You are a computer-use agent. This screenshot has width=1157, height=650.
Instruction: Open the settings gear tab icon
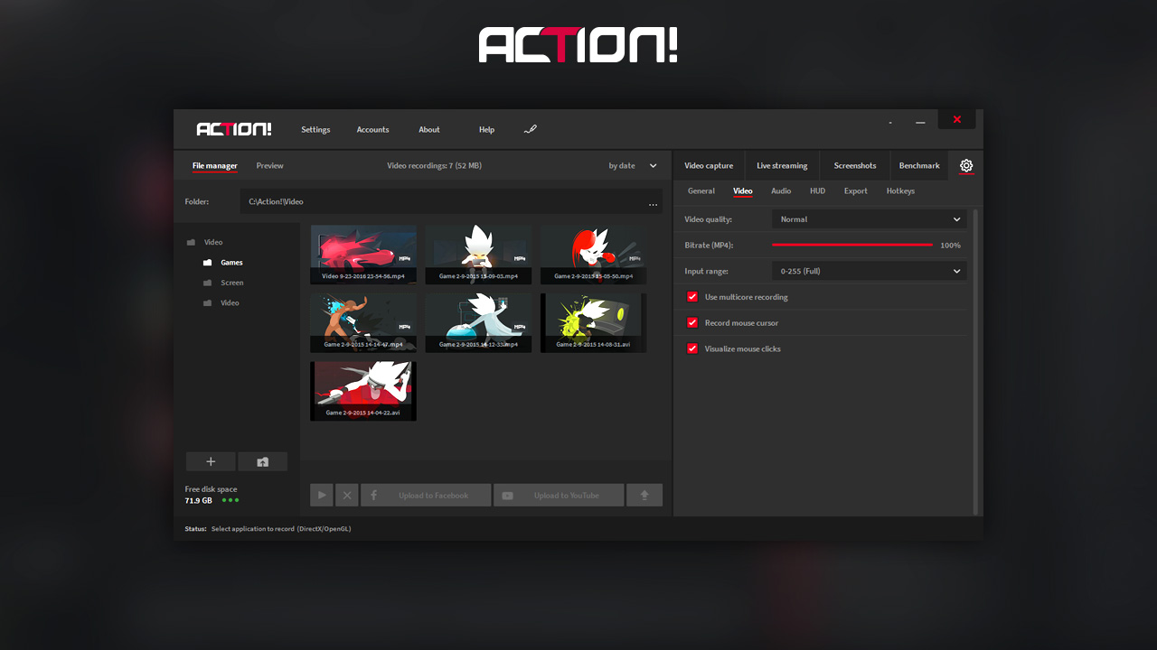pyautogui.click(x=966, y=165)
